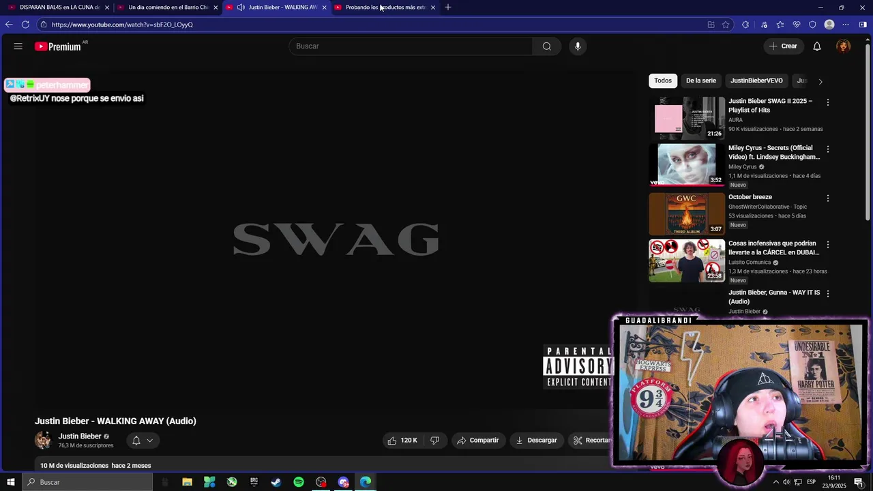Start voice search with the microphone
This screenshot has height=491, width=873.
tap(578, 46)
